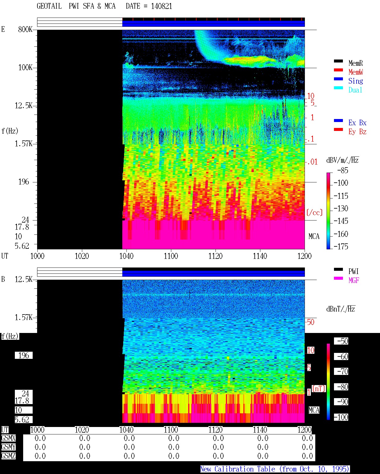Click the -50 dBnT scale value

tap(343, 341)
